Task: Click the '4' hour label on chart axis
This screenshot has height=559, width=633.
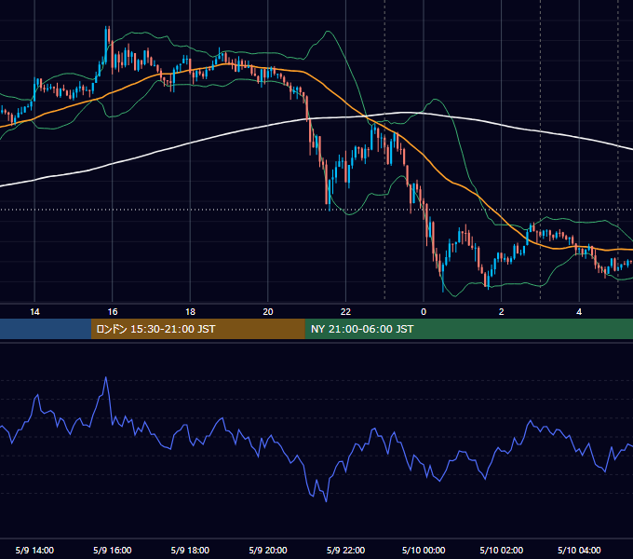Action: click(579, 312)
